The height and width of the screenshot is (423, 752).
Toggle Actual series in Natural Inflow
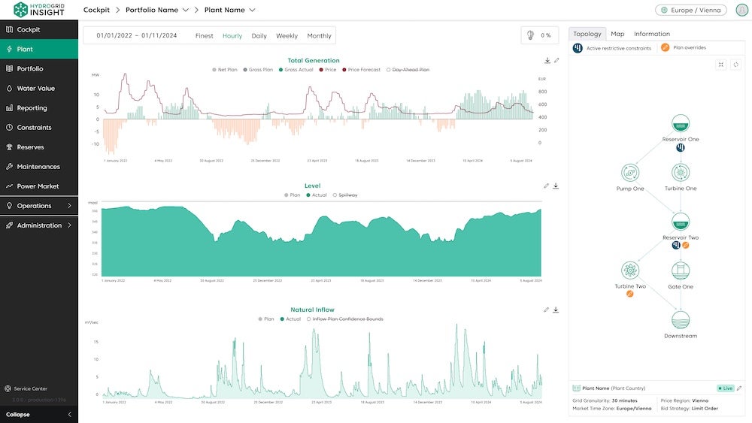tap(290, 319)
